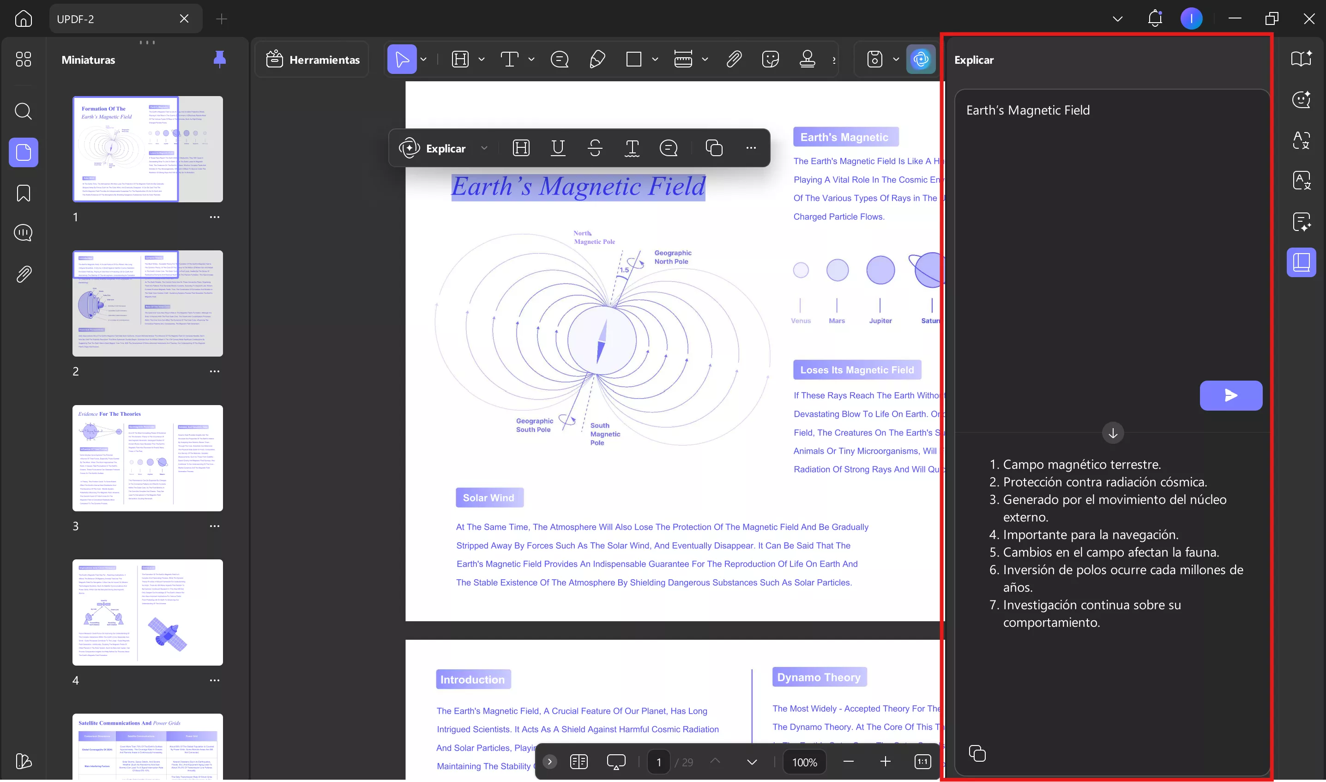This screenshot has height=782, width=1326.
Task: Apply strikethrough from floating toolbar
Action: (x=595, y=148)
